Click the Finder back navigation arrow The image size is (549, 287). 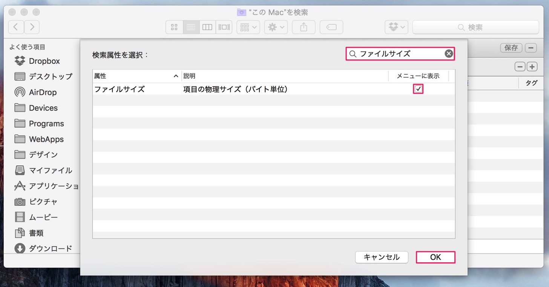pos(16,27)
